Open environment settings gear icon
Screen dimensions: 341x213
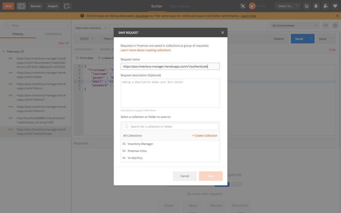click(335, 26)
